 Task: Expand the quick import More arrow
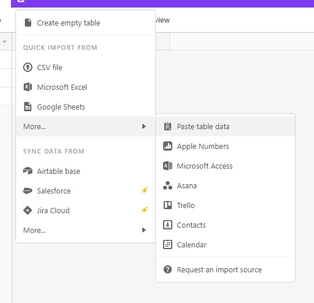[144, 126]
